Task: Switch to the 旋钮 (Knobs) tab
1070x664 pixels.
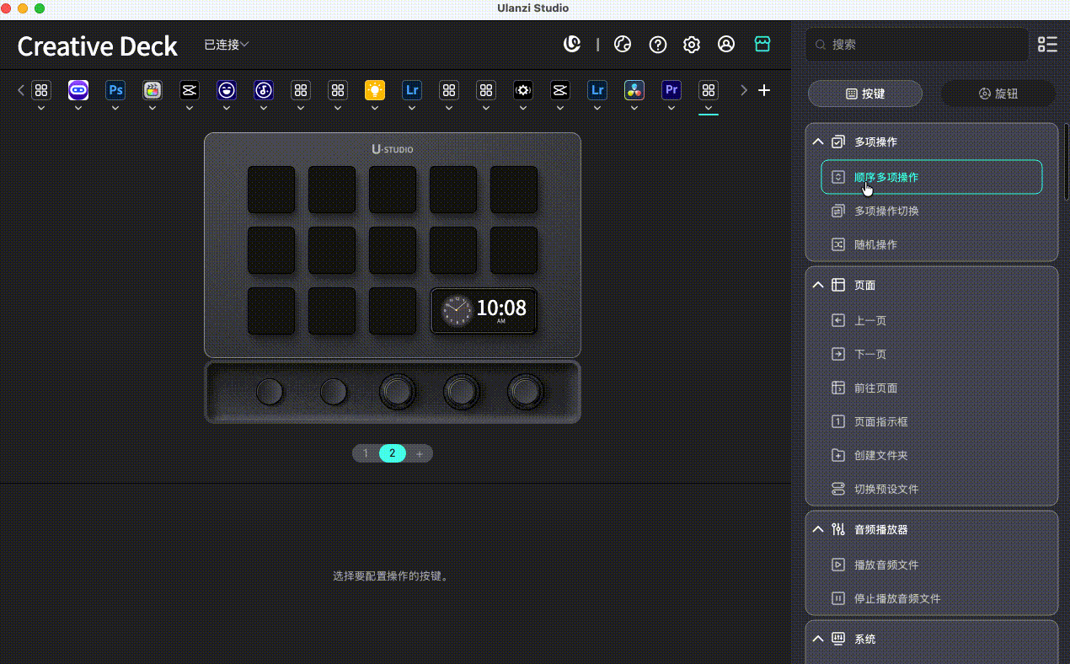Action: pos(998,94)
